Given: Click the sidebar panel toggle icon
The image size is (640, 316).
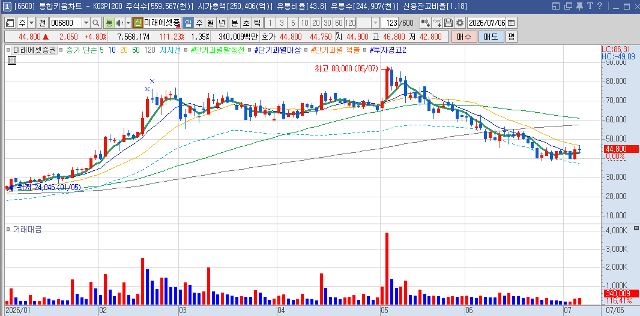Looking at the screenshot, I should click(10, 23).
